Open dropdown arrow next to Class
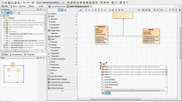Screen dimensions: 182x102 click(x=76, y=39)
